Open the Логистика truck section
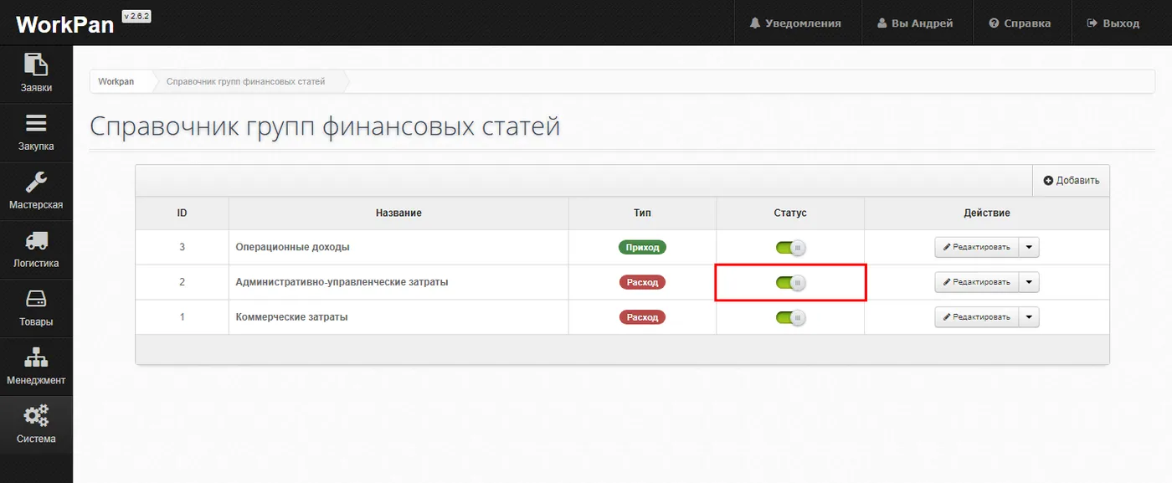This screenshot has height=483, width=1172. coord(36,250)
